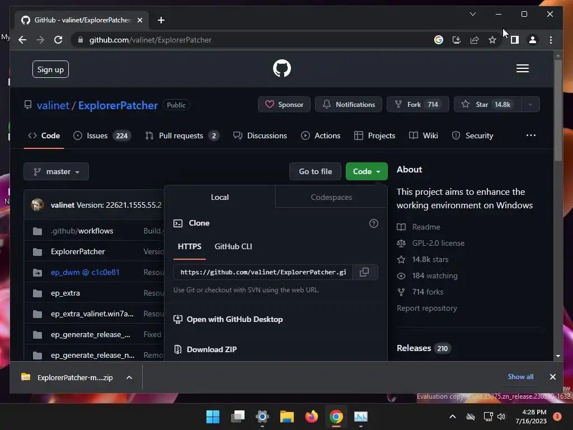The image size is (573, 430).
Task: Switch to the Codespaces tab
Action: point(331,197)
